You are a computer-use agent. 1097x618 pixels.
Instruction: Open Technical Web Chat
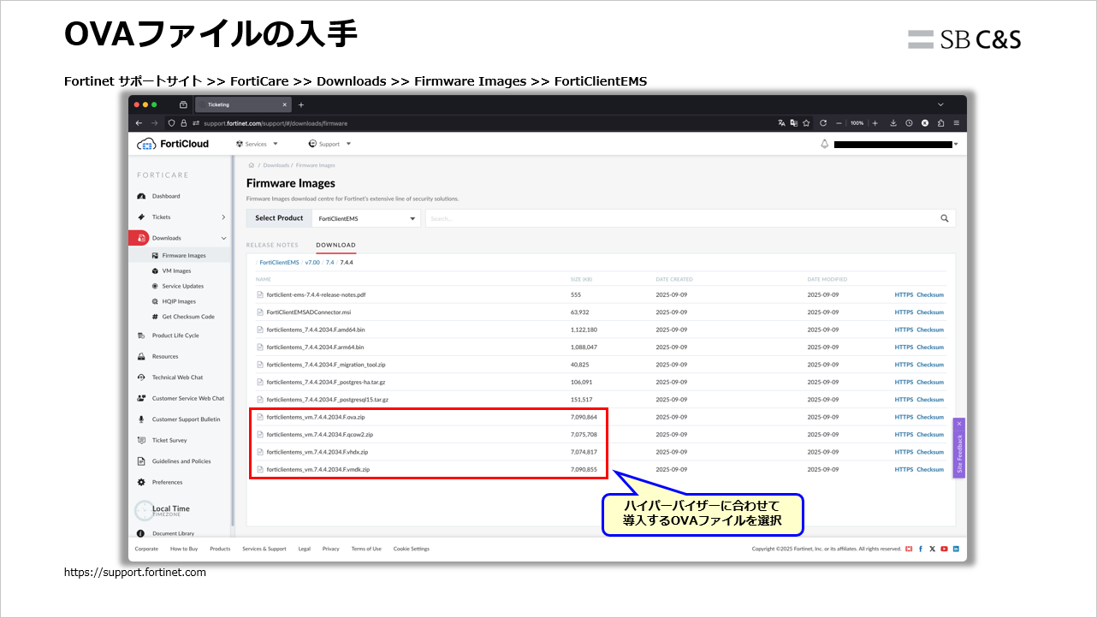click(177, 377)
